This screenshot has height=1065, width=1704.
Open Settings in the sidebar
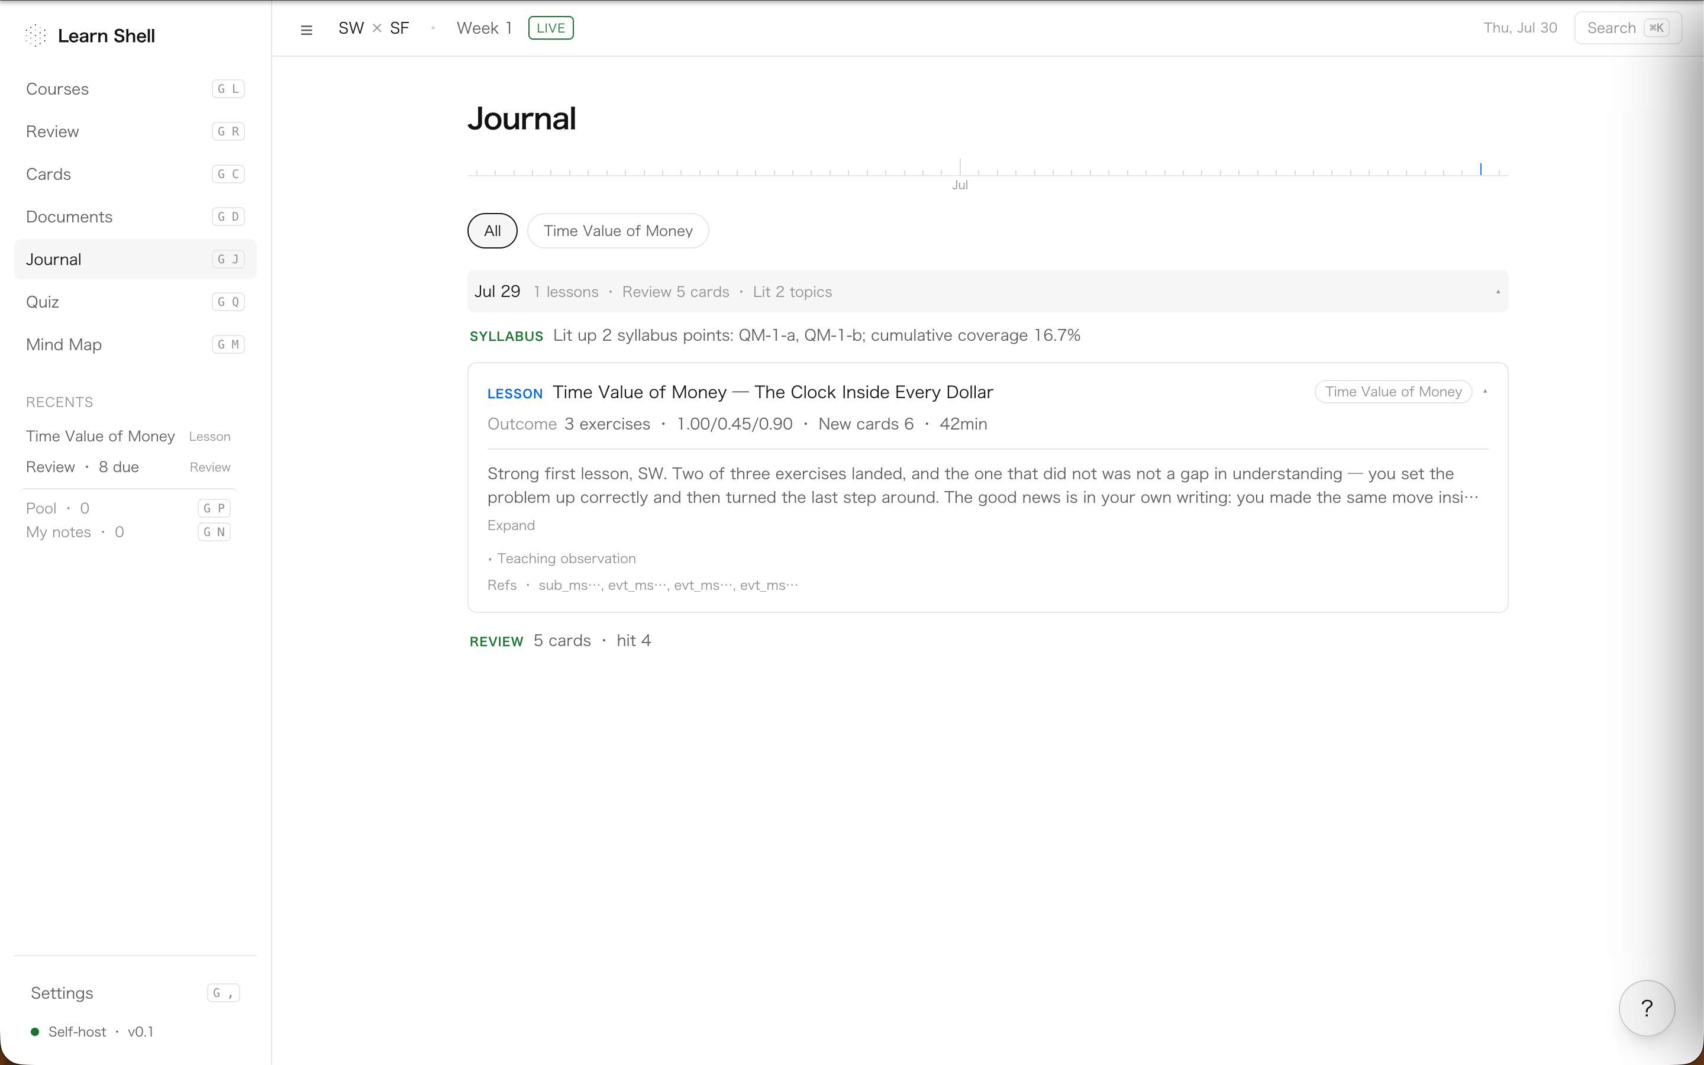click(135, 993)
